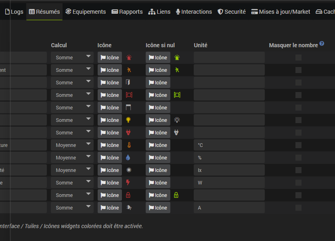This screenshot has width=335, height=241.
Task: Enable Masquer le nombre for lx row
Action: (298, 170)
